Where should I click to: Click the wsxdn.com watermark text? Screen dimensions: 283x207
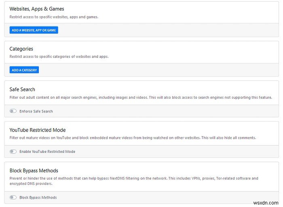pyautogui.click(x=269, y=201)
